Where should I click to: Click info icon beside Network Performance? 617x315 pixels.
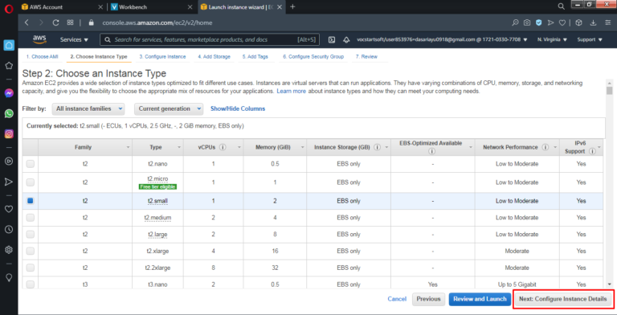coord(545,147)
